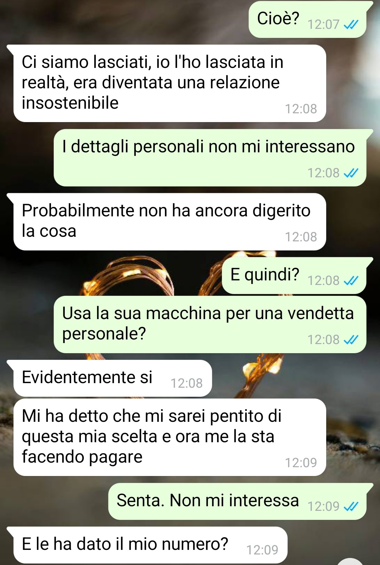Image resolution: width=380 pixels, height=565 pixels.
Task: Select "I dettagli personali non mi interessano" message
Action: point(210,158)
